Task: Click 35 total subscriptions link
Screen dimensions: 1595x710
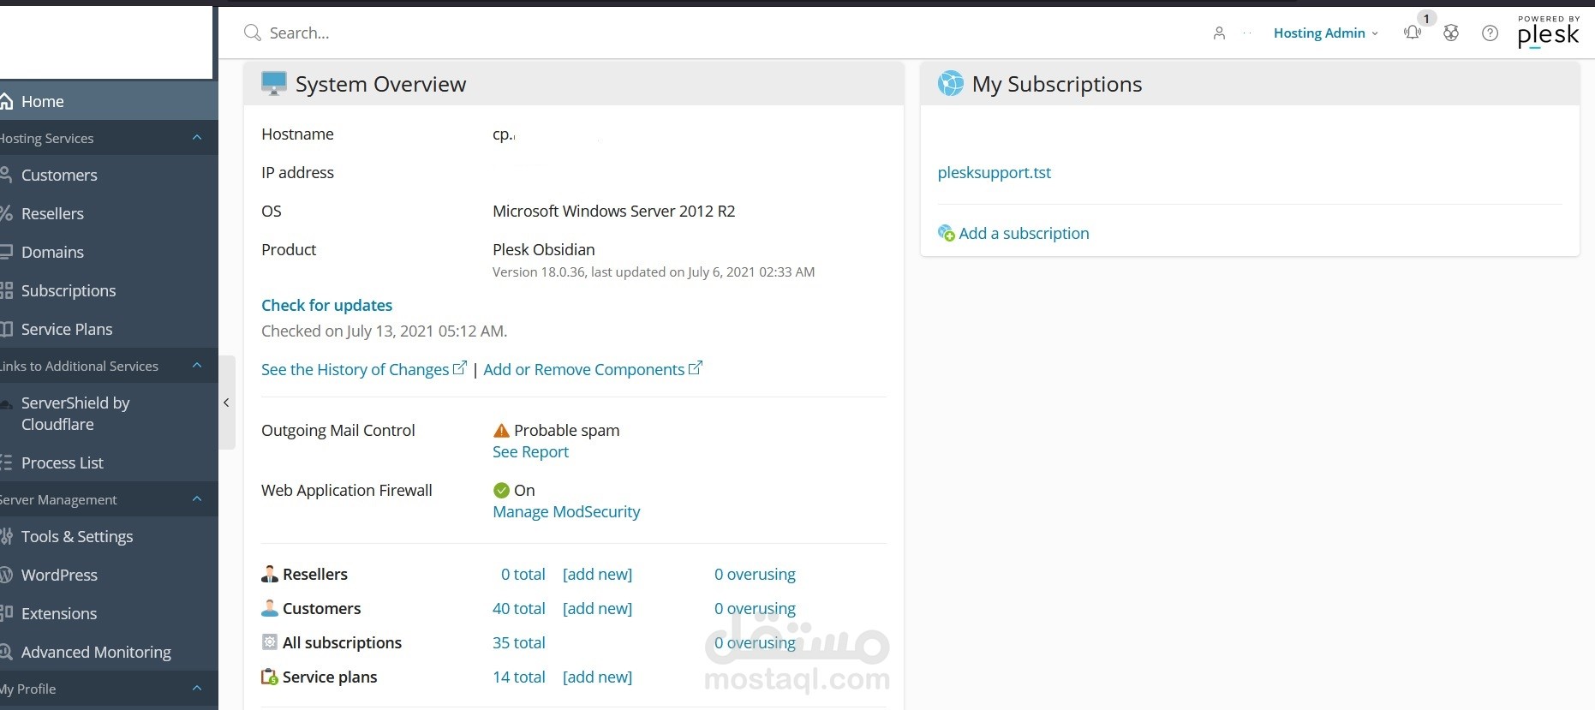Action: (x=519, y=642)
